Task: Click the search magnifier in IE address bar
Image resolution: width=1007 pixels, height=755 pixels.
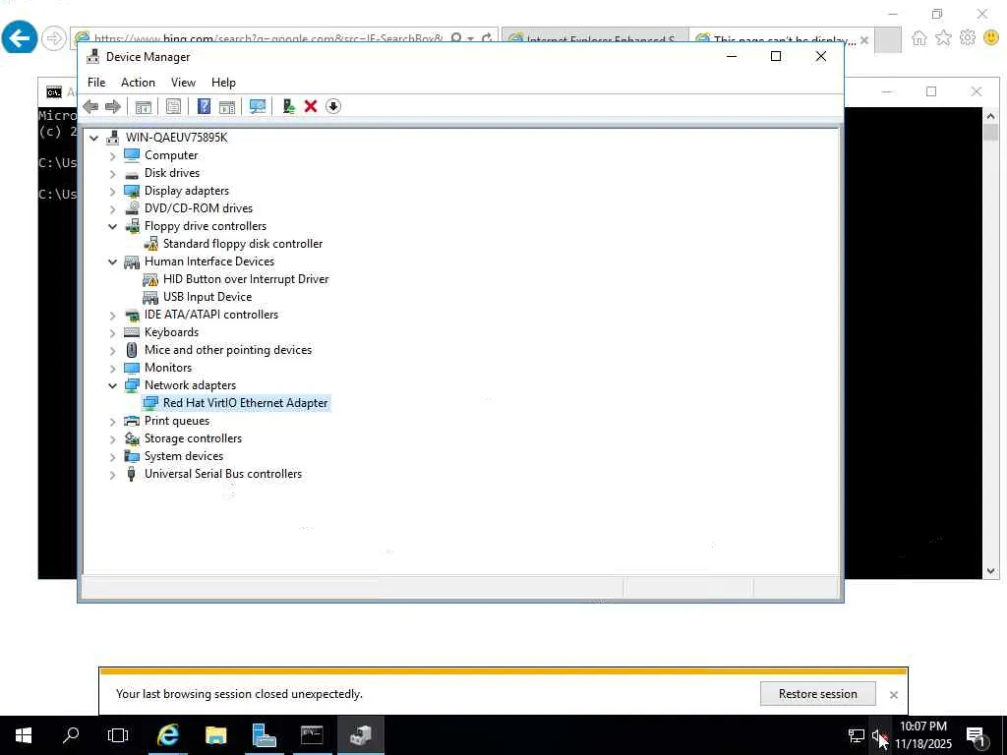Action: (x=456, y=38)
